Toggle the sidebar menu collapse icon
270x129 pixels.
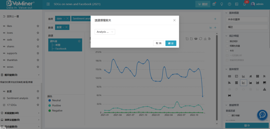(48, 4)
